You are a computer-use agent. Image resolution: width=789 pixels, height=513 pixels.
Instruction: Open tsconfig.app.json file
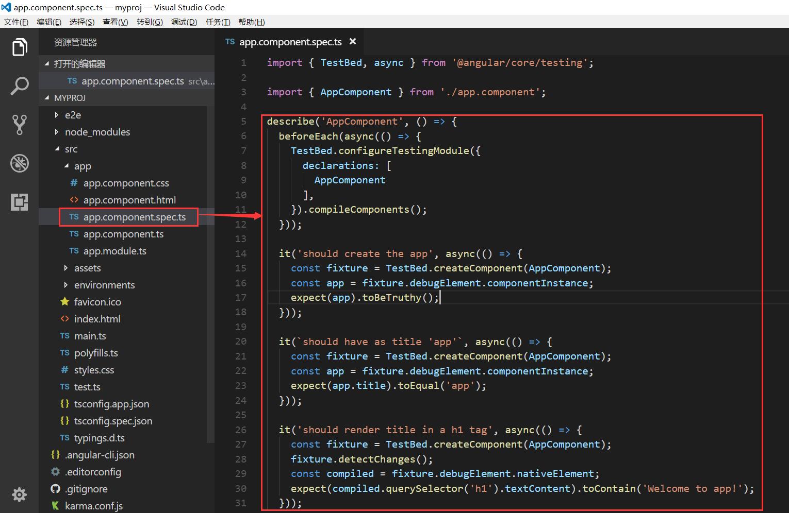coord(123,404)
